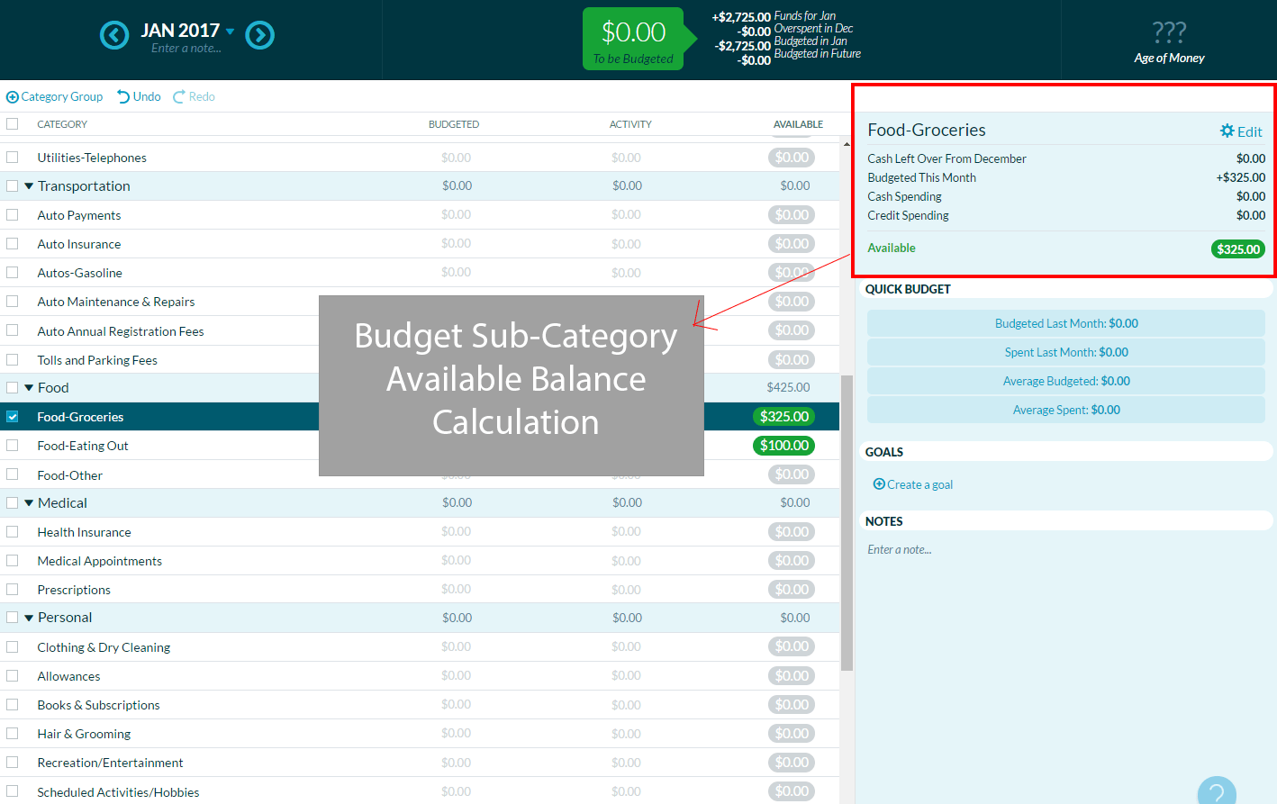Select the Health Insurance checkbox
Image resolution: width=1277 pixels, height=804 pixels.
pyautogui.click(x=13, y=531)
